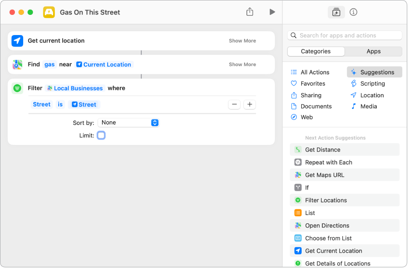The width and height of the screenshot is (408, 268).
Task: Remove the filter condition with minus button
Action: point(234,104)
